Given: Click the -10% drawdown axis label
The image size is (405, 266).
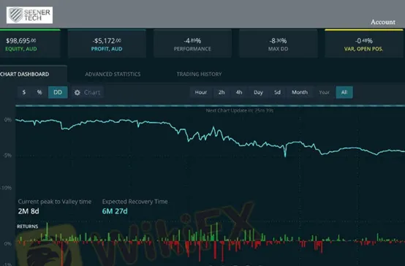Looking at the screenshot, I should tap(6, 188).
